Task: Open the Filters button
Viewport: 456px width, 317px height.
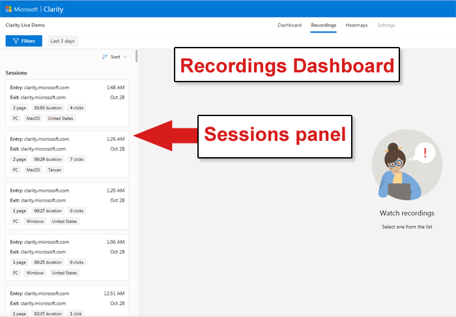Action: point(23,41)
